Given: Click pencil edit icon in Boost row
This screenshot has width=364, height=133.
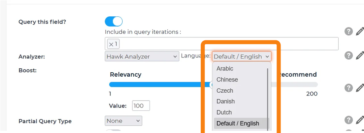Looking at the screenshot, I should 360,88.
